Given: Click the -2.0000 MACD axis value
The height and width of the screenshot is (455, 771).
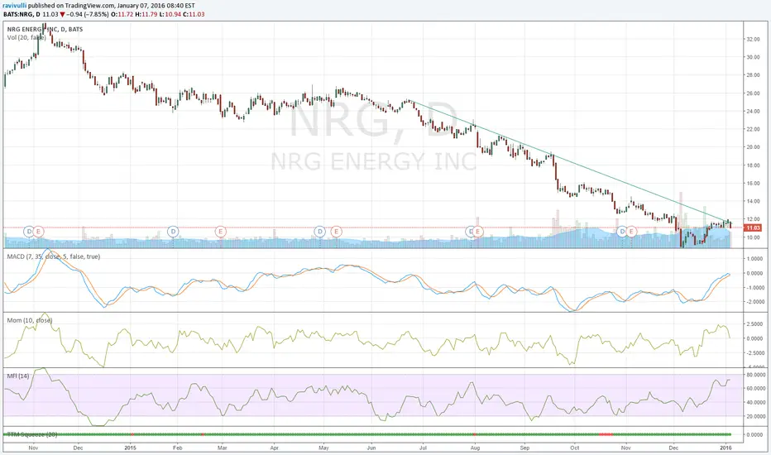Looking at the screenshot, I should click(754, 302).
